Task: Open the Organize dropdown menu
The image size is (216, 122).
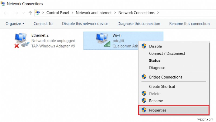Action: point(15,23)
